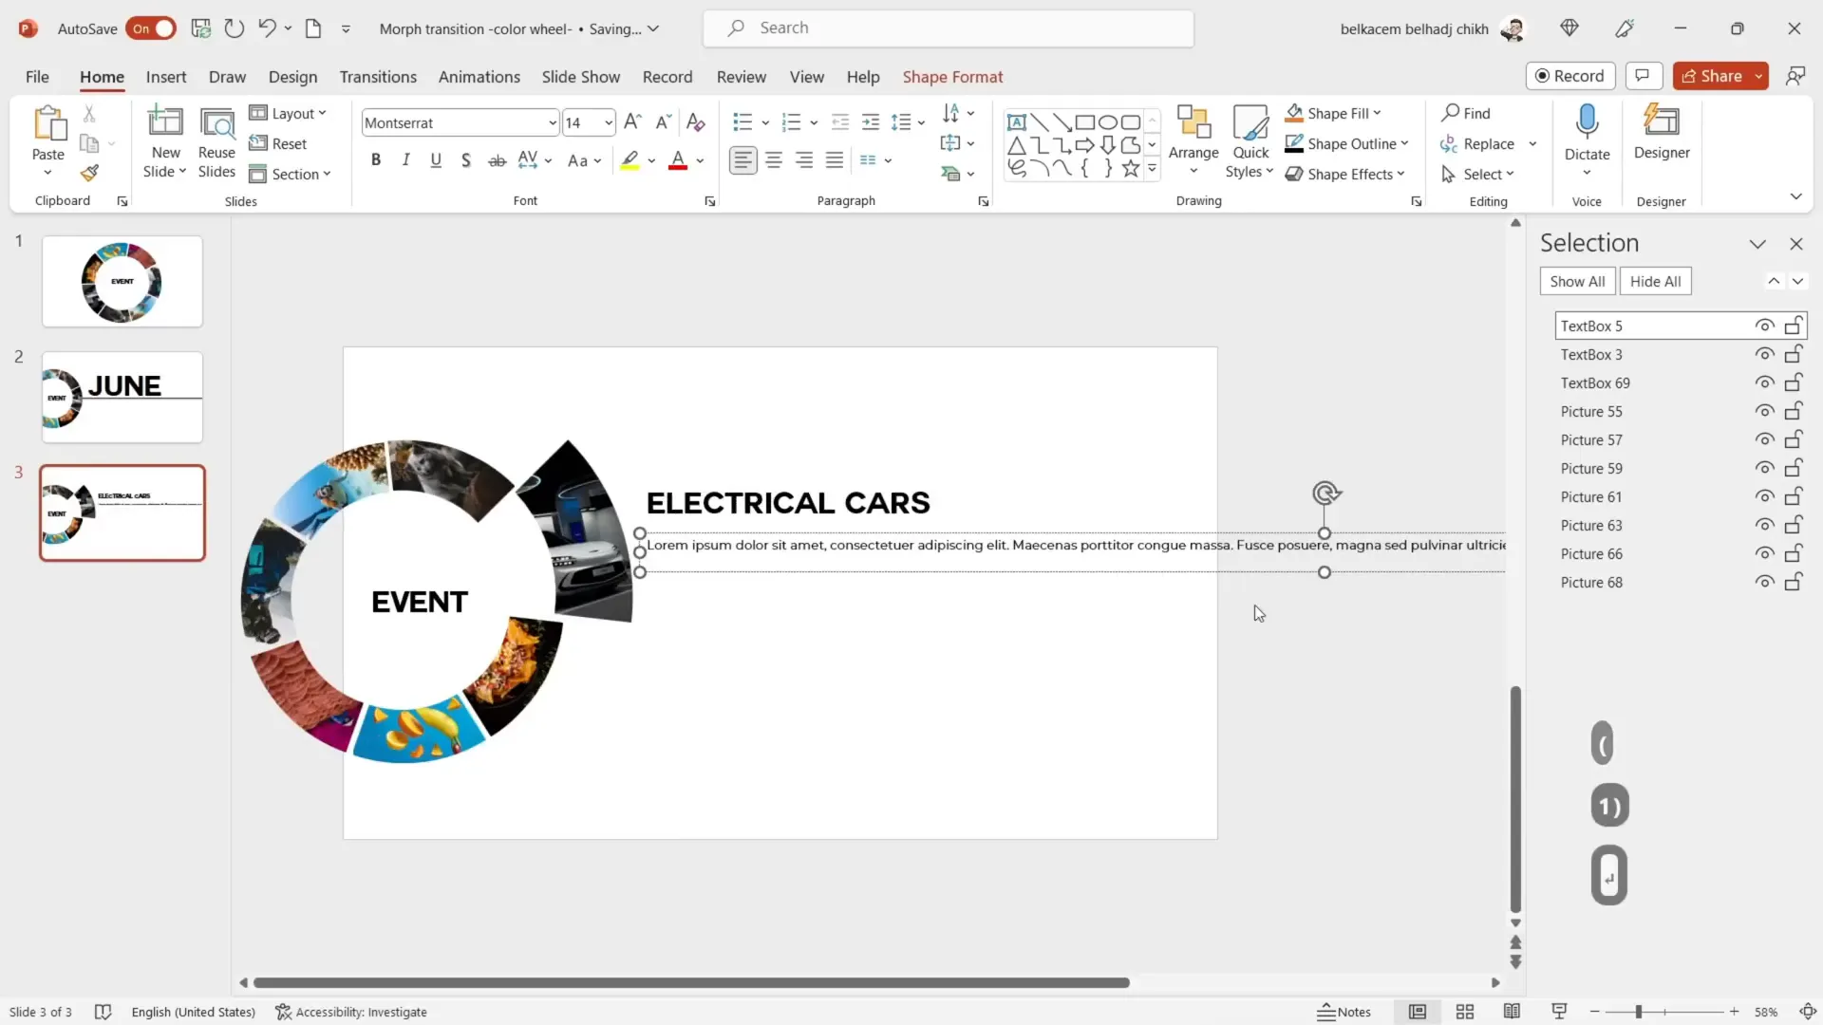
Task: Decrease font size with the smaller A icon
Action: pos(664,121)
